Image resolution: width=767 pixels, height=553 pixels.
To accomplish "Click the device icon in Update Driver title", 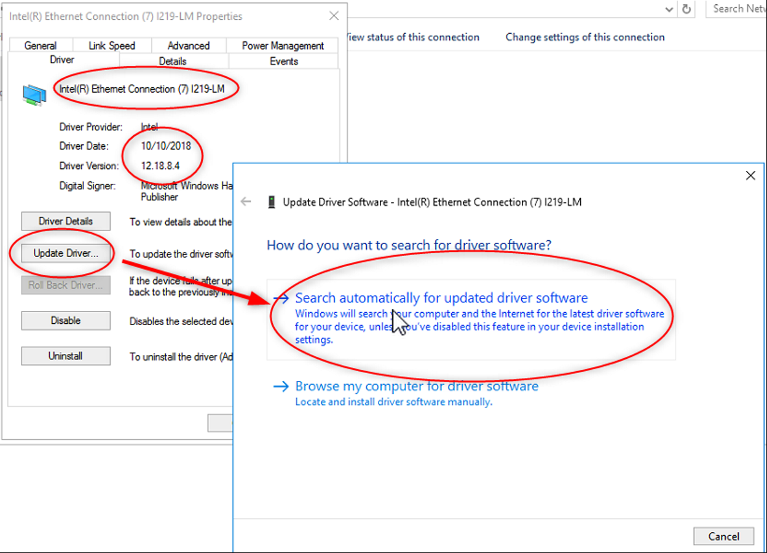I will click(x=272, y=202).
